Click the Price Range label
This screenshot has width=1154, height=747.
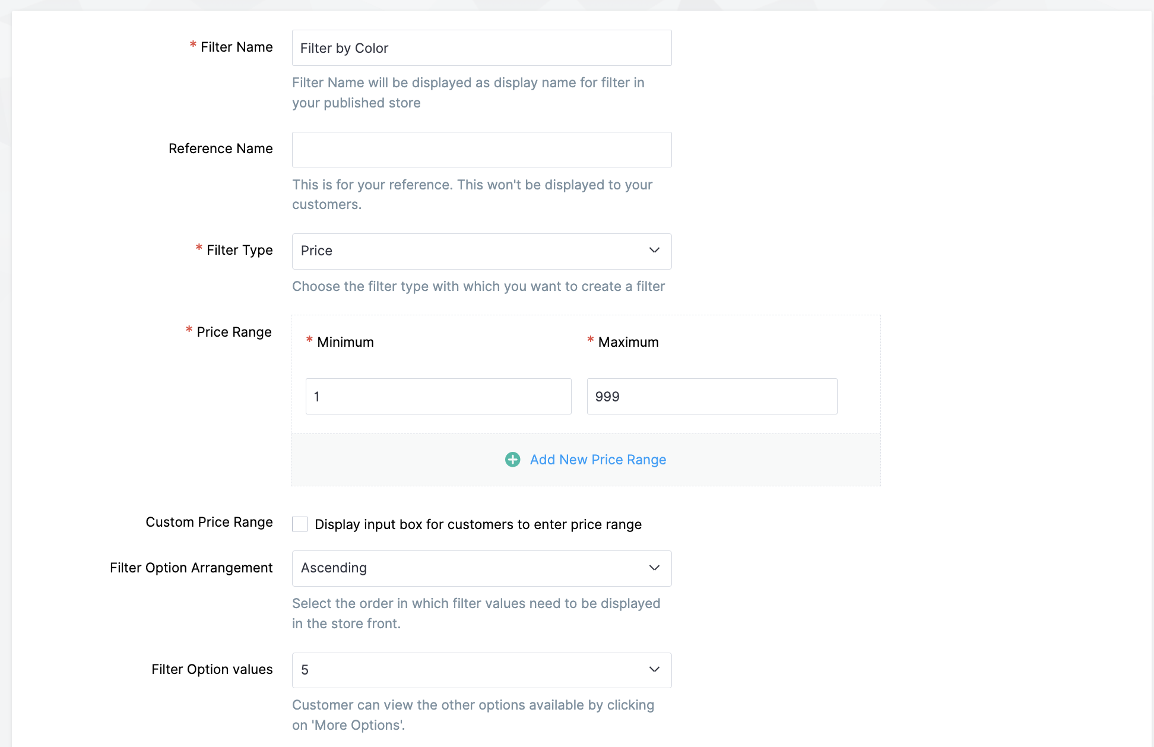[234, 332]
